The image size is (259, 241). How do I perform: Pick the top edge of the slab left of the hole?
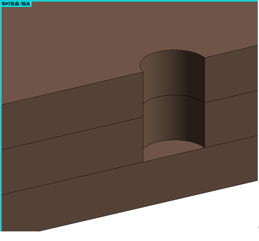[72, 88]
